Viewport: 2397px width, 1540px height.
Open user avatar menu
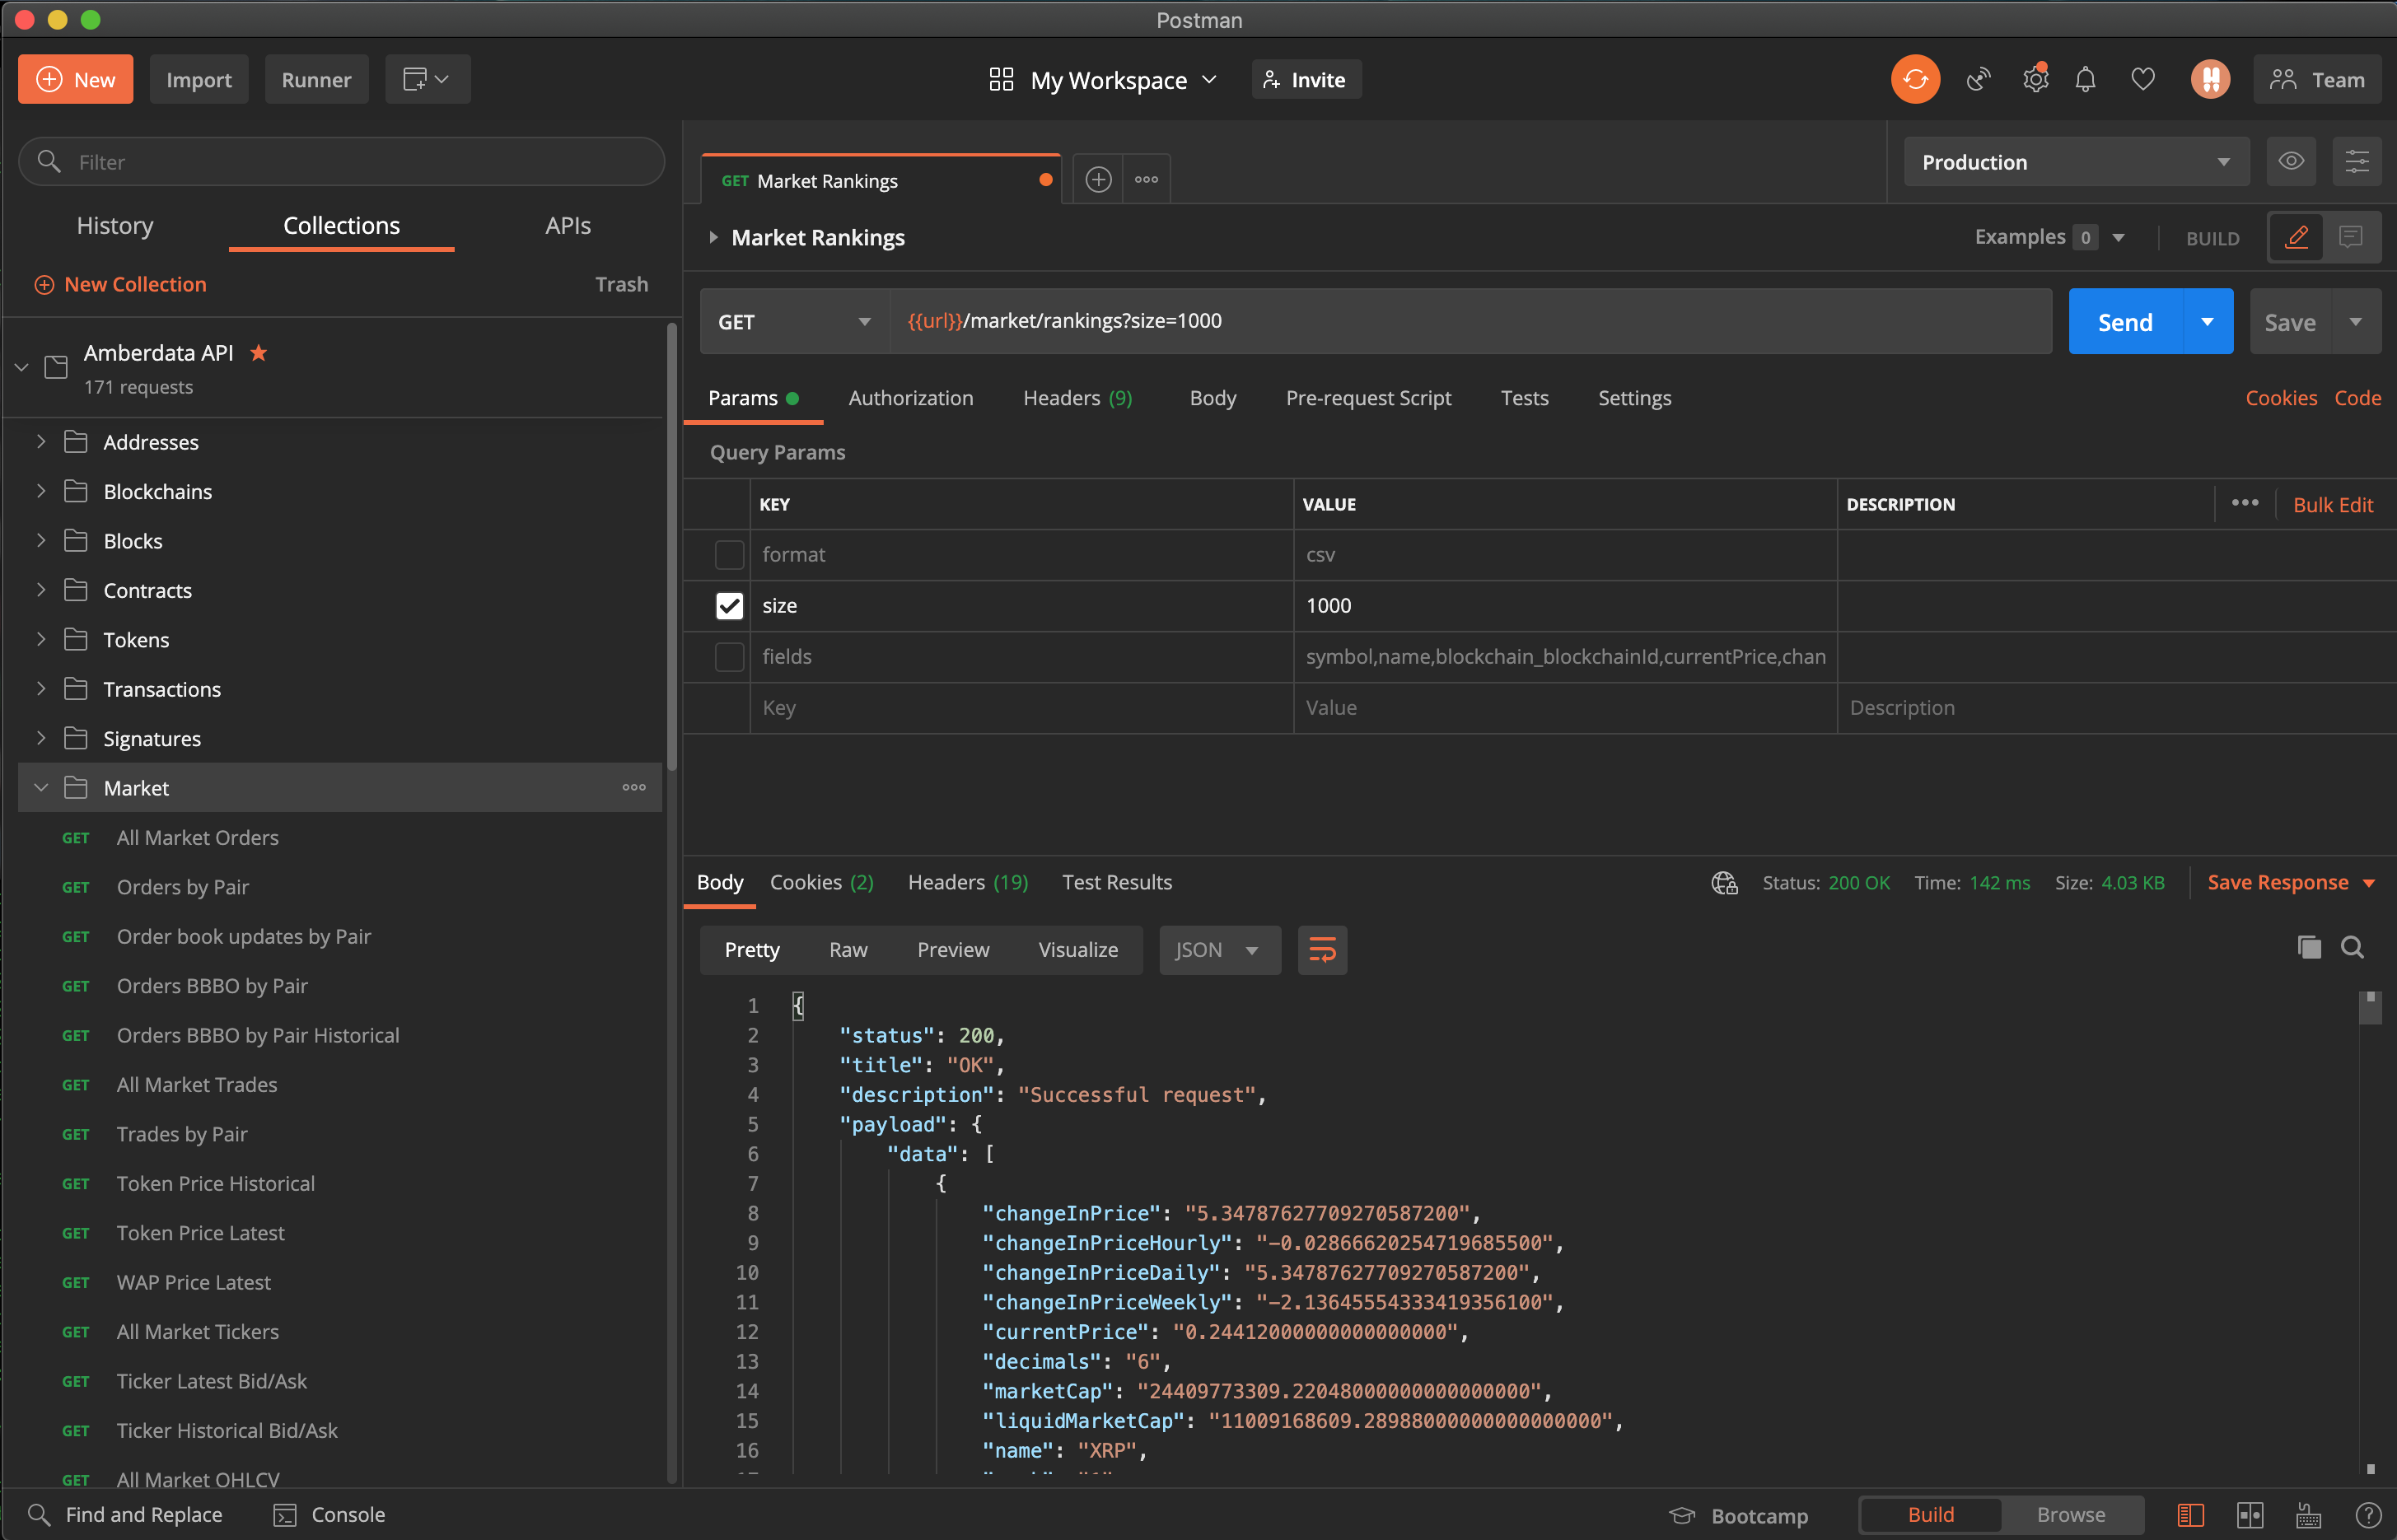click(2210, 79)
